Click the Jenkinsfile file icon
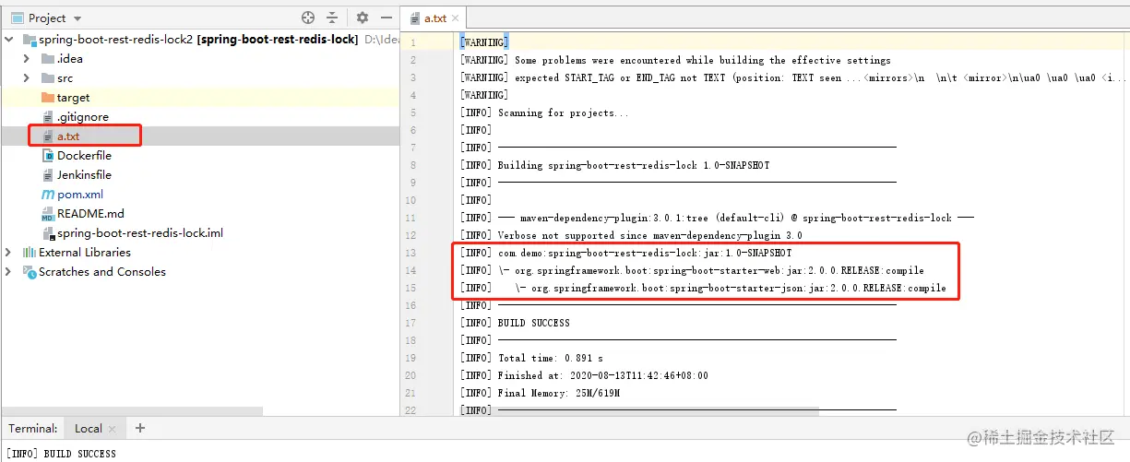The image size is (1130, 462). coord(48,175)
